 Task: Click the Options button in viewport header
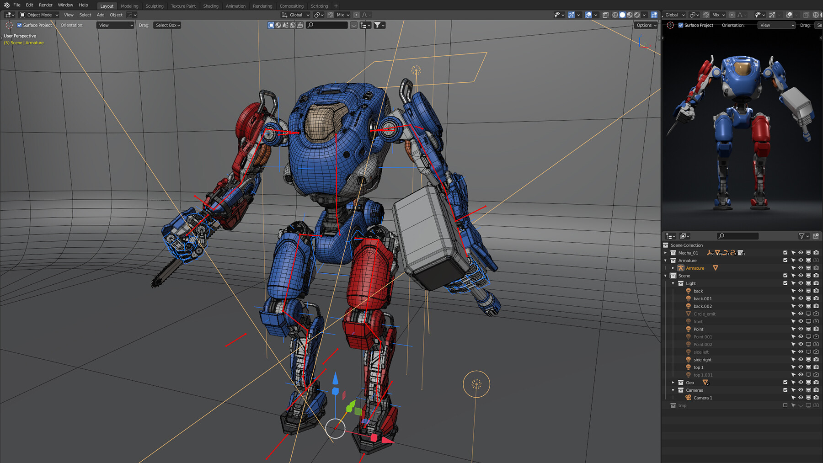tap(646, 25)
